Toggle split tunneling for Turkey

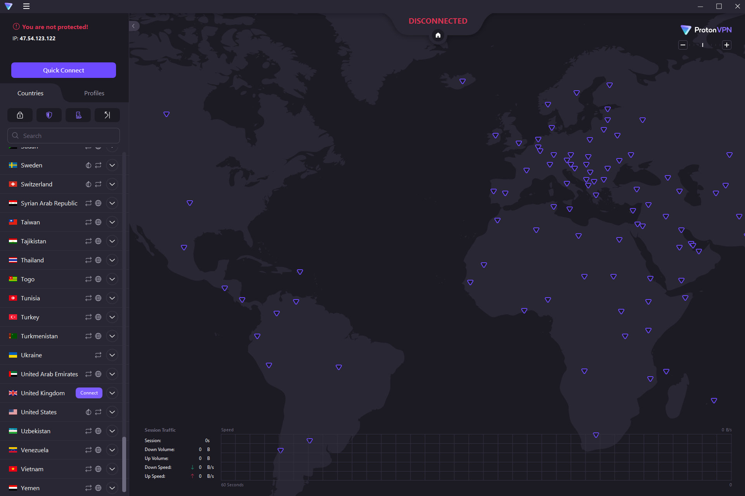(x=88, y=317)
